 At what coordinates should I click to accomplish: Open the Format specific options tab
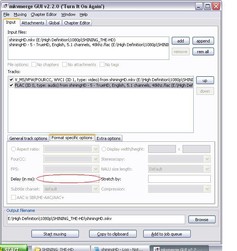click(72, 138)
